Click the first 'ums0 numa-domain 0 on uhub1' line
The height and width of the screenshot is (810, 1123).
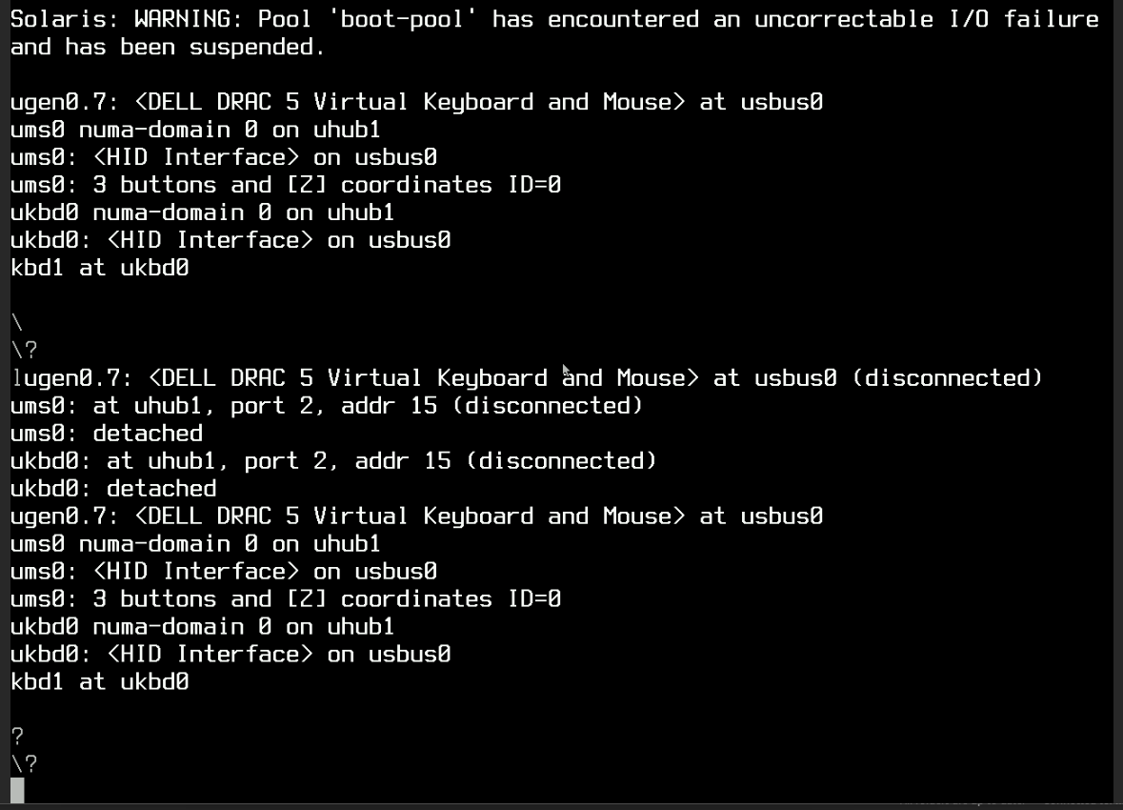click(195, 130)
